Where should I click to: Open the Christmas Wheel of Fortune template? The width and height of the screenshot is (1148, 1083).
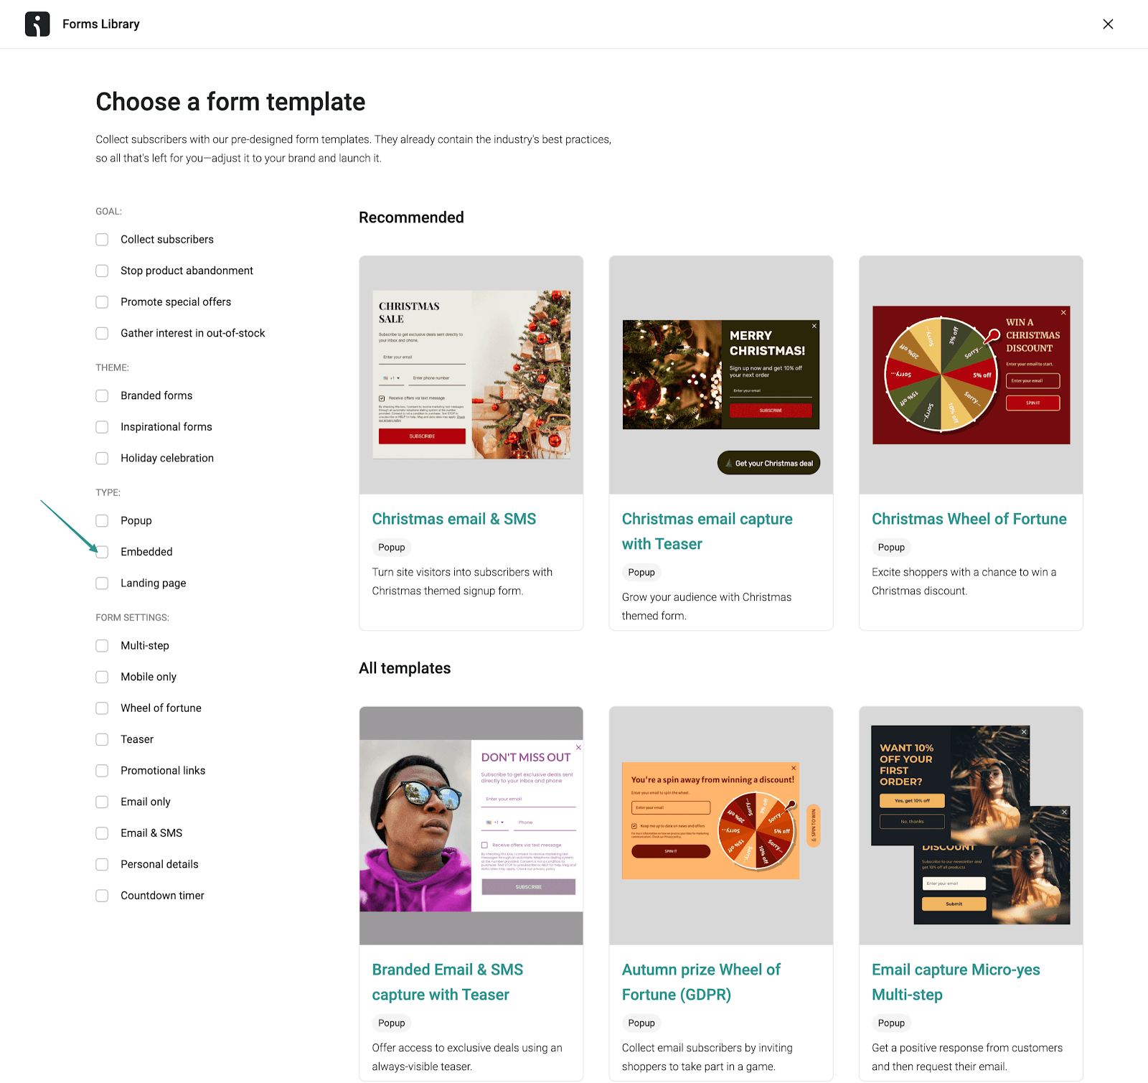coord(969,518)
